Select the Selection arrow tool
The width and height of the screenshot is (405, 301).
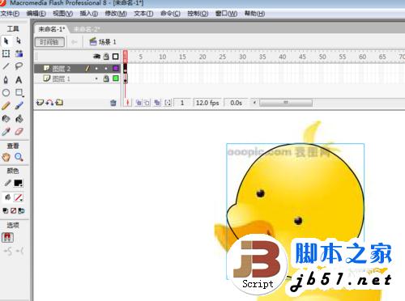(x=6, y=40)
